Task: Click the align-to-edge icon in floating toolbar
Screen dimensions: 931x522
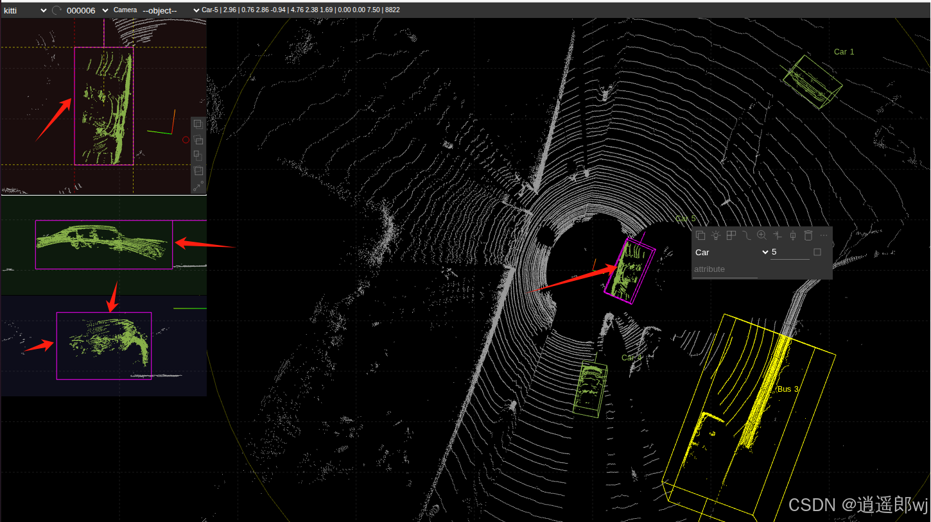Action: pyautogui.click(x=778, y=235)
